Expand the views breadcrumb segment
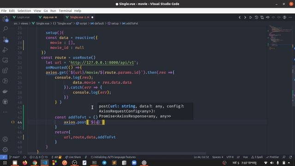This screenshot has width=295, height=166. tap(24, 24)
